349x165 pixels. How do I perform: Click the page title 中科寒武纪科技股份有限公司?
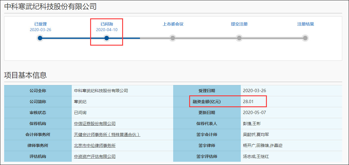point(50,6)
